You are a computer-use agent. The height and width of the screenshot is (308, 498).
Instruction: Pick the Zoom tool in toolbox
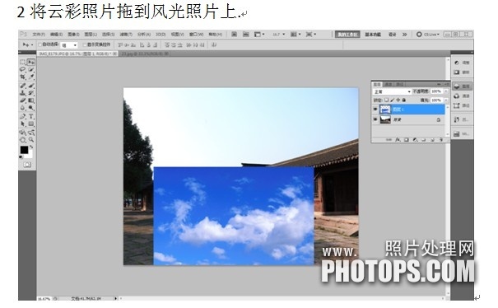pos(31,140)
